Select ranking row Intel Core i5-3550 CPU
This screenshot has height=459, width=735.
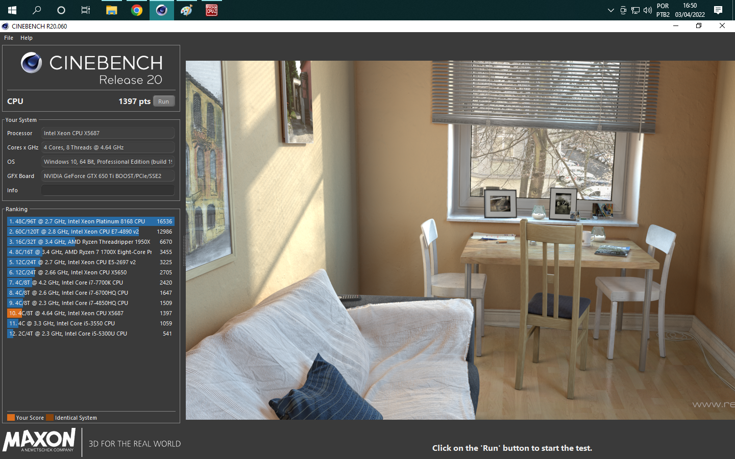point(91,323)
